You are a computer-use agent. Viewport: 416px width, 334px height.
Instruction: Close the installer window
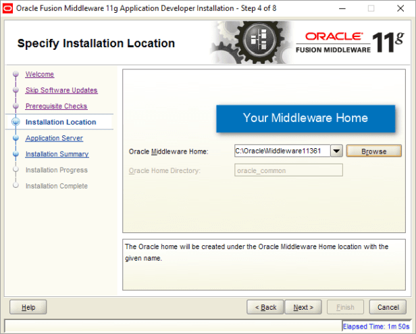tap(400, 9)
